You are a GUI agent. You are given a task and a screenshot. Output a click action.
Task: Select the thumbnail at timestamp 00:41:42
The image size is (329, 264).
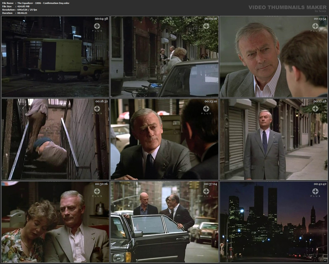[x=274, y=222]
